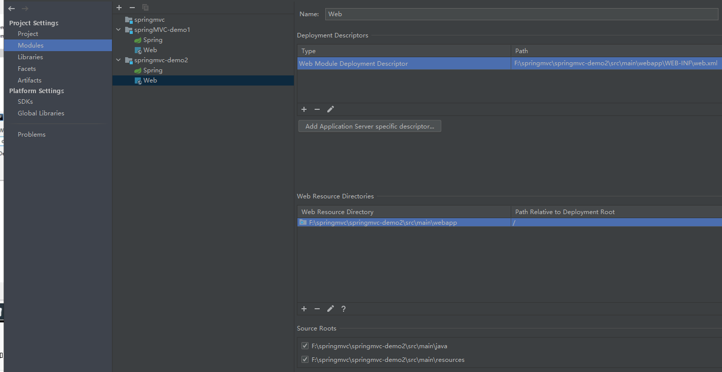Image resolution: width=722 pixels, height=372 pixels.
Task: Click Spring leaf icon under springMVC-demo1
Action: tap(138, 40)
